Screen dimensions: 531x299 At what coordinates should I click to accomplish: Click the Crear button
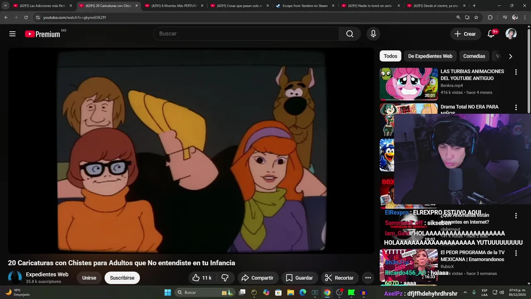[x=465, y=34]
